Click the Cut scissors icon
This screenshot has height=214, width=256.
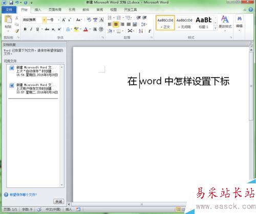click(17, 18)
